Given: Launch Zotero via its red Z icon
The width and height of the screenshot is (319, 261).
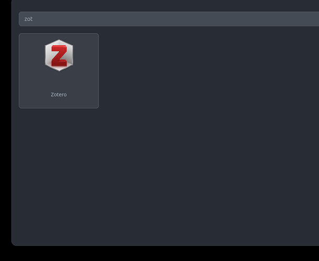Looking at the screenshot, I should [x=59, y=55].
